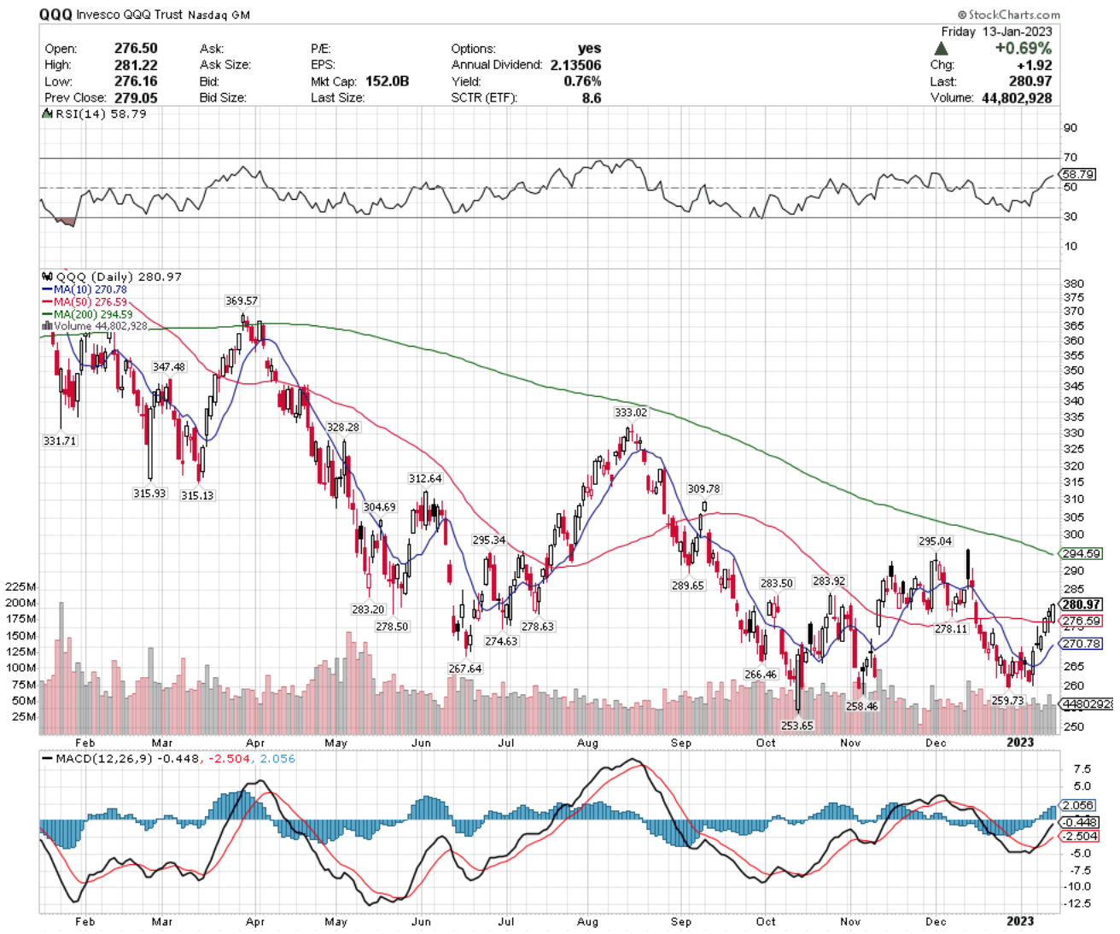
Task: Click the High value 281.22
Action: pyautogui.click(x=136, y=65)
